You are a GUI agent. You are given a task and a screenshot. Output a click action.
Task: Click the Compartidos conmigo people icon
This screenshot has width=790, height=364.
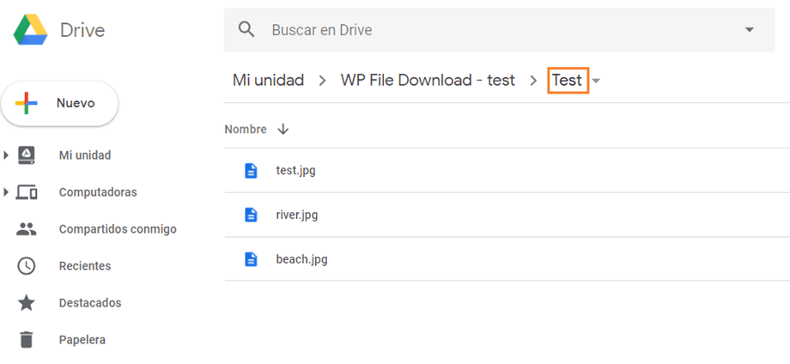[27, 229]
